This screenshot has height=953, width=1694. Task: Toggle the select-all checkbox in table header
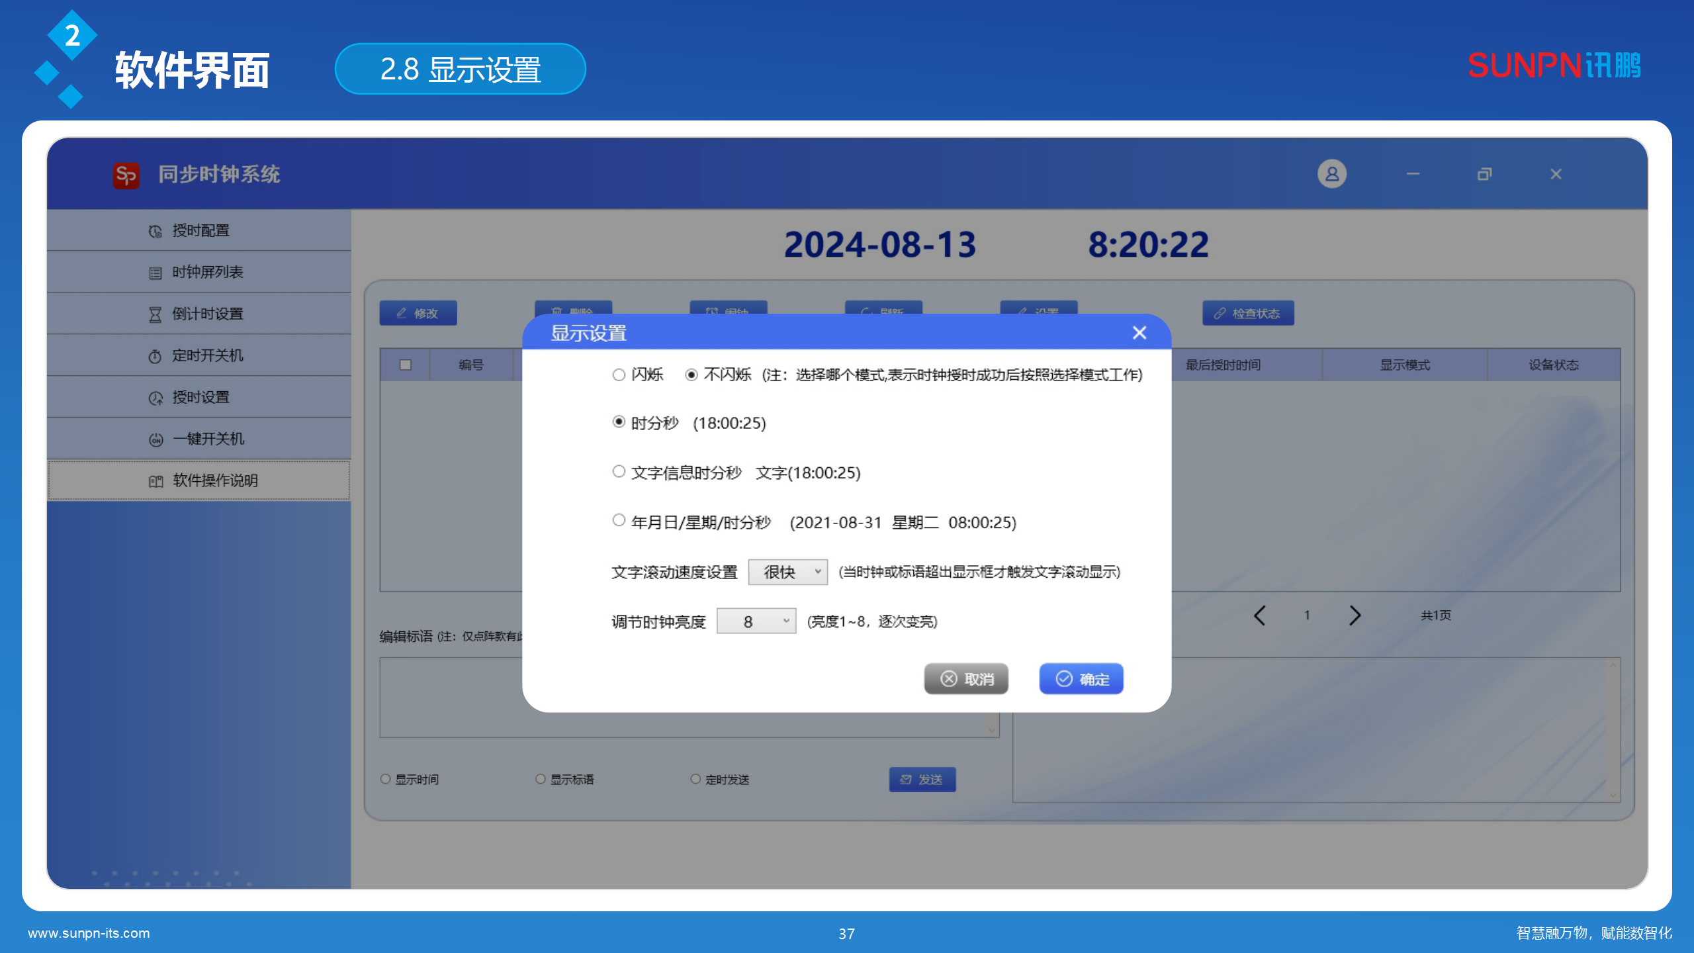(406, 365)
